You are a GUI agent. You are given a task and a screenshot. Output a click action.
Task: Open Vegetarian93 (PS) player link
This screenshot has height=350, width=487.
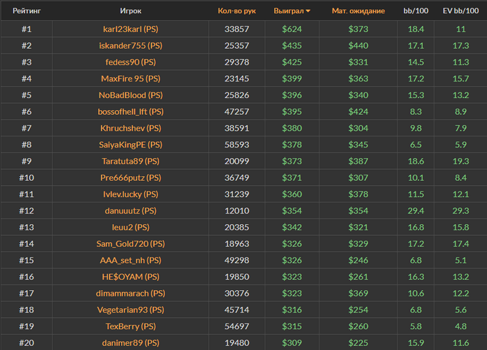pos(131,310)
